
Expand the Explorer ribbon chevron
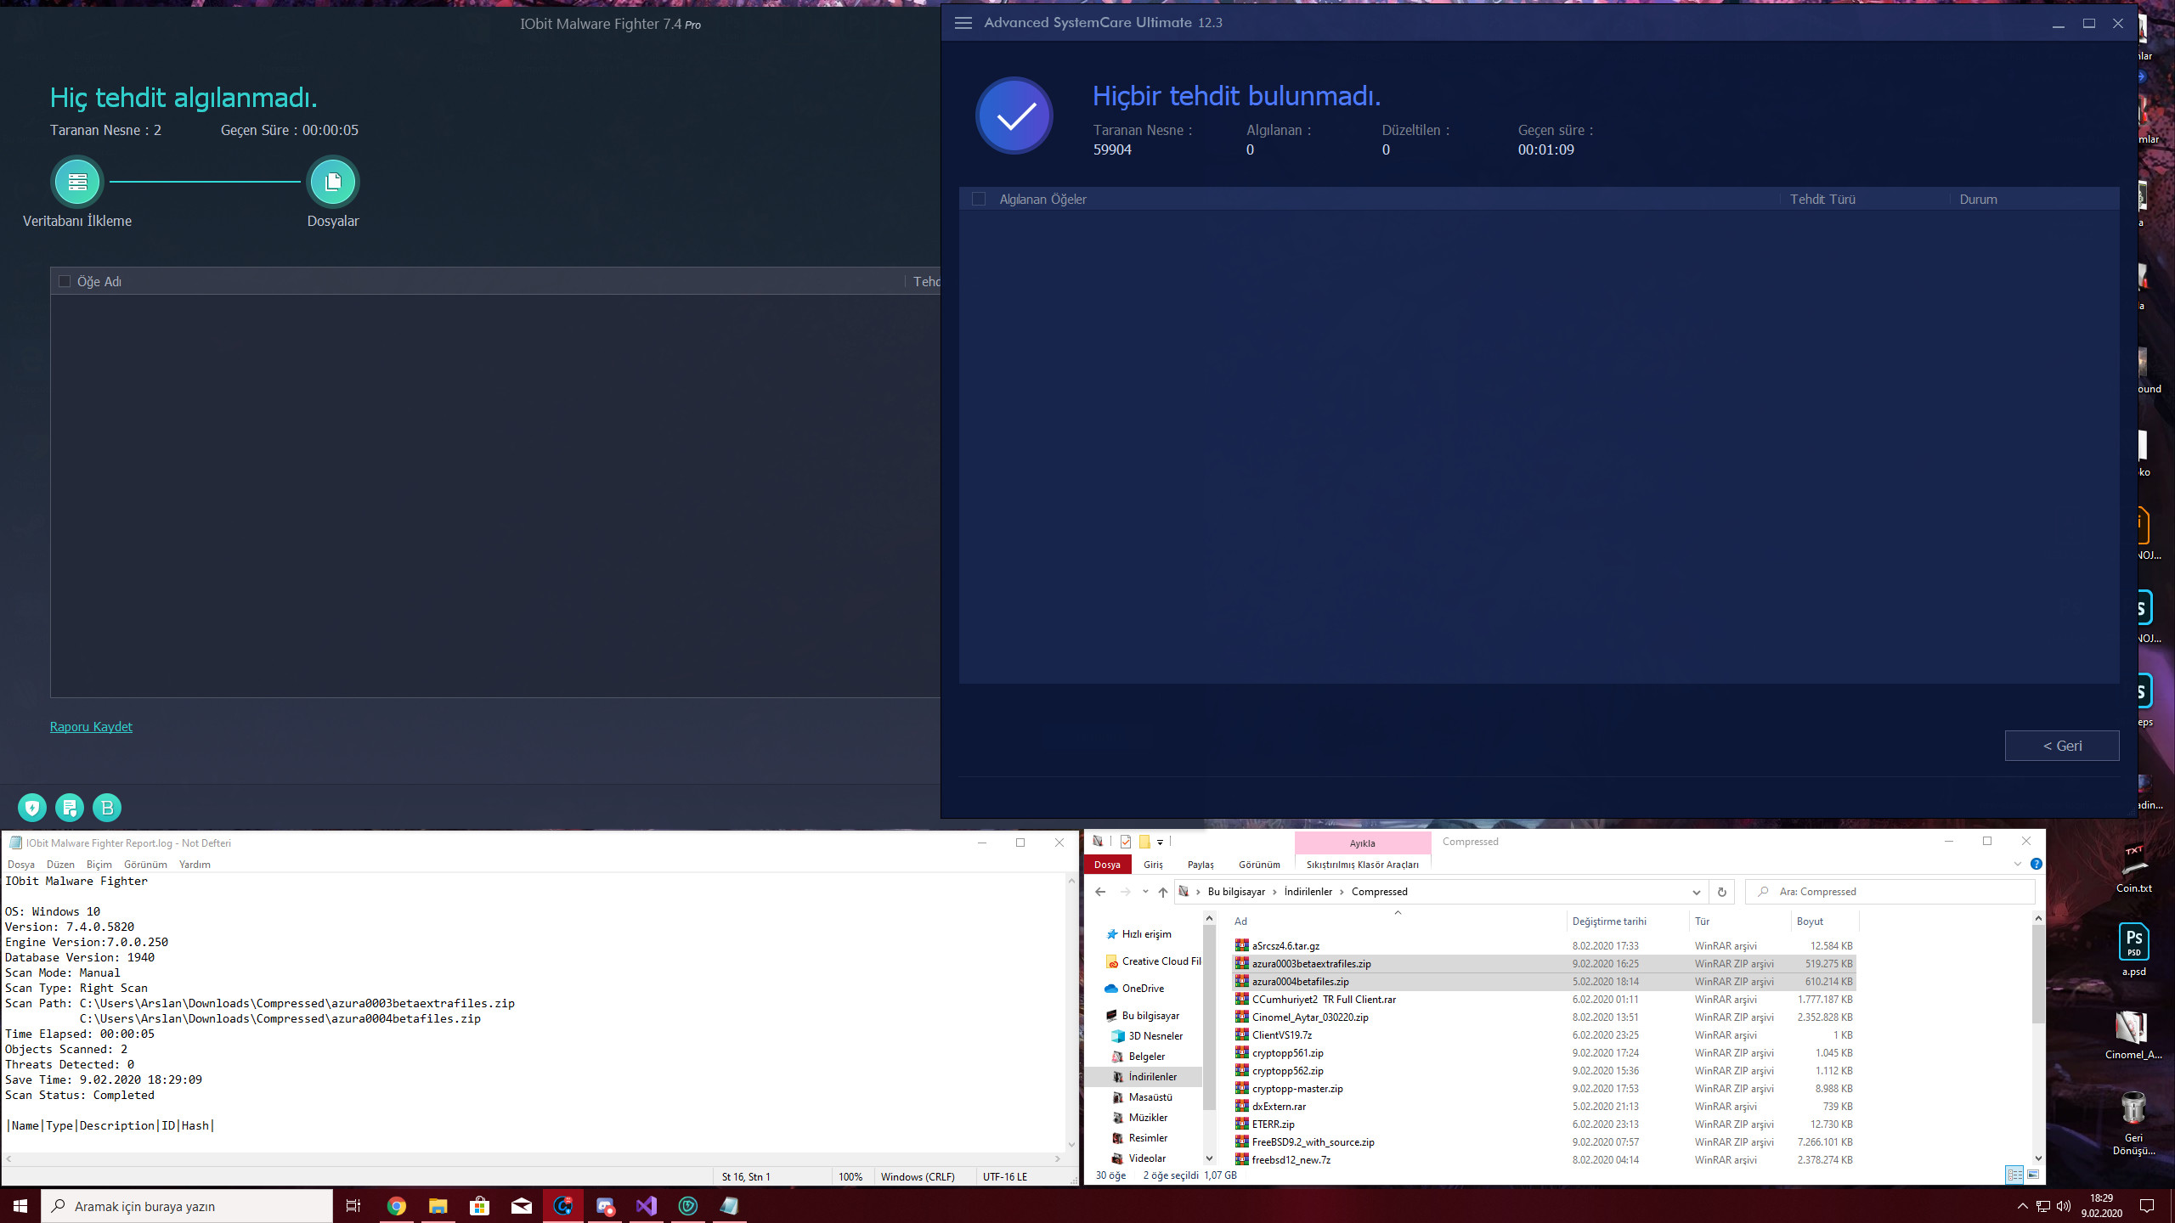pos(2018,865)
